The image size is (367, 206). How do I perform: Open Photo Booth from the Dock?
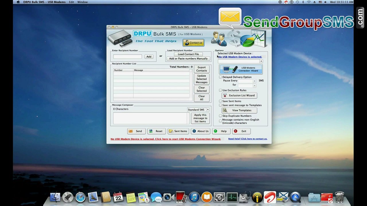[x=181, y=197]
